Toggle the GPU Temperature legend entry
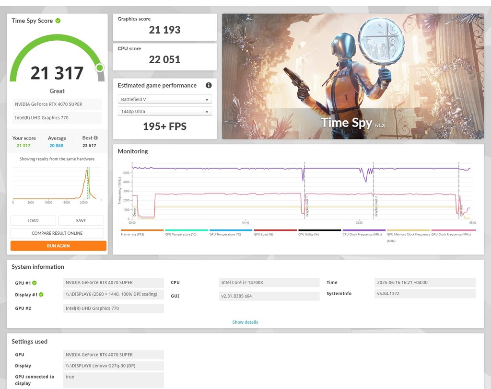This screenshot has width=491, height=389. click(x=231, y=233)
